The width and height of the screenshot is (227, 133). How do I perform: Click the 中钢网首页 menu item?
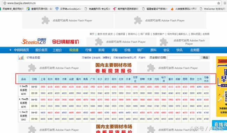coord(21,50)
